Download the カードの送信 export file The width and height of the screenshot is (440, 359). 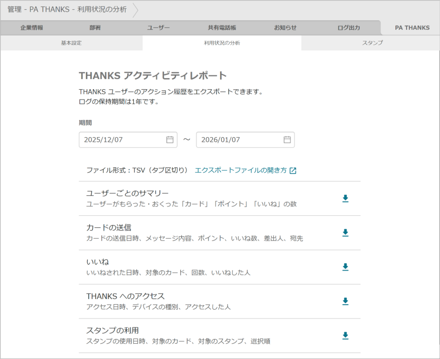345,233
